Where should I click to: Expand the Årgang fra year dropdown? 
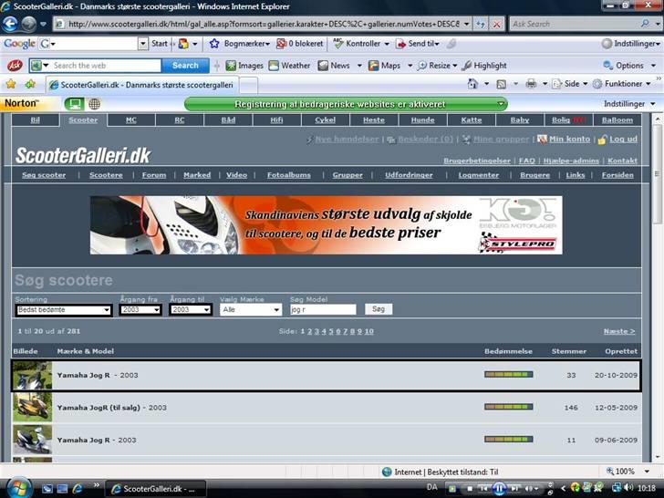click(x=140, y=310)
